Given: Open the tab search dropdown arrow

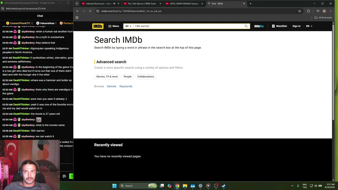Looking at the screenshot, I should (77, 4).
